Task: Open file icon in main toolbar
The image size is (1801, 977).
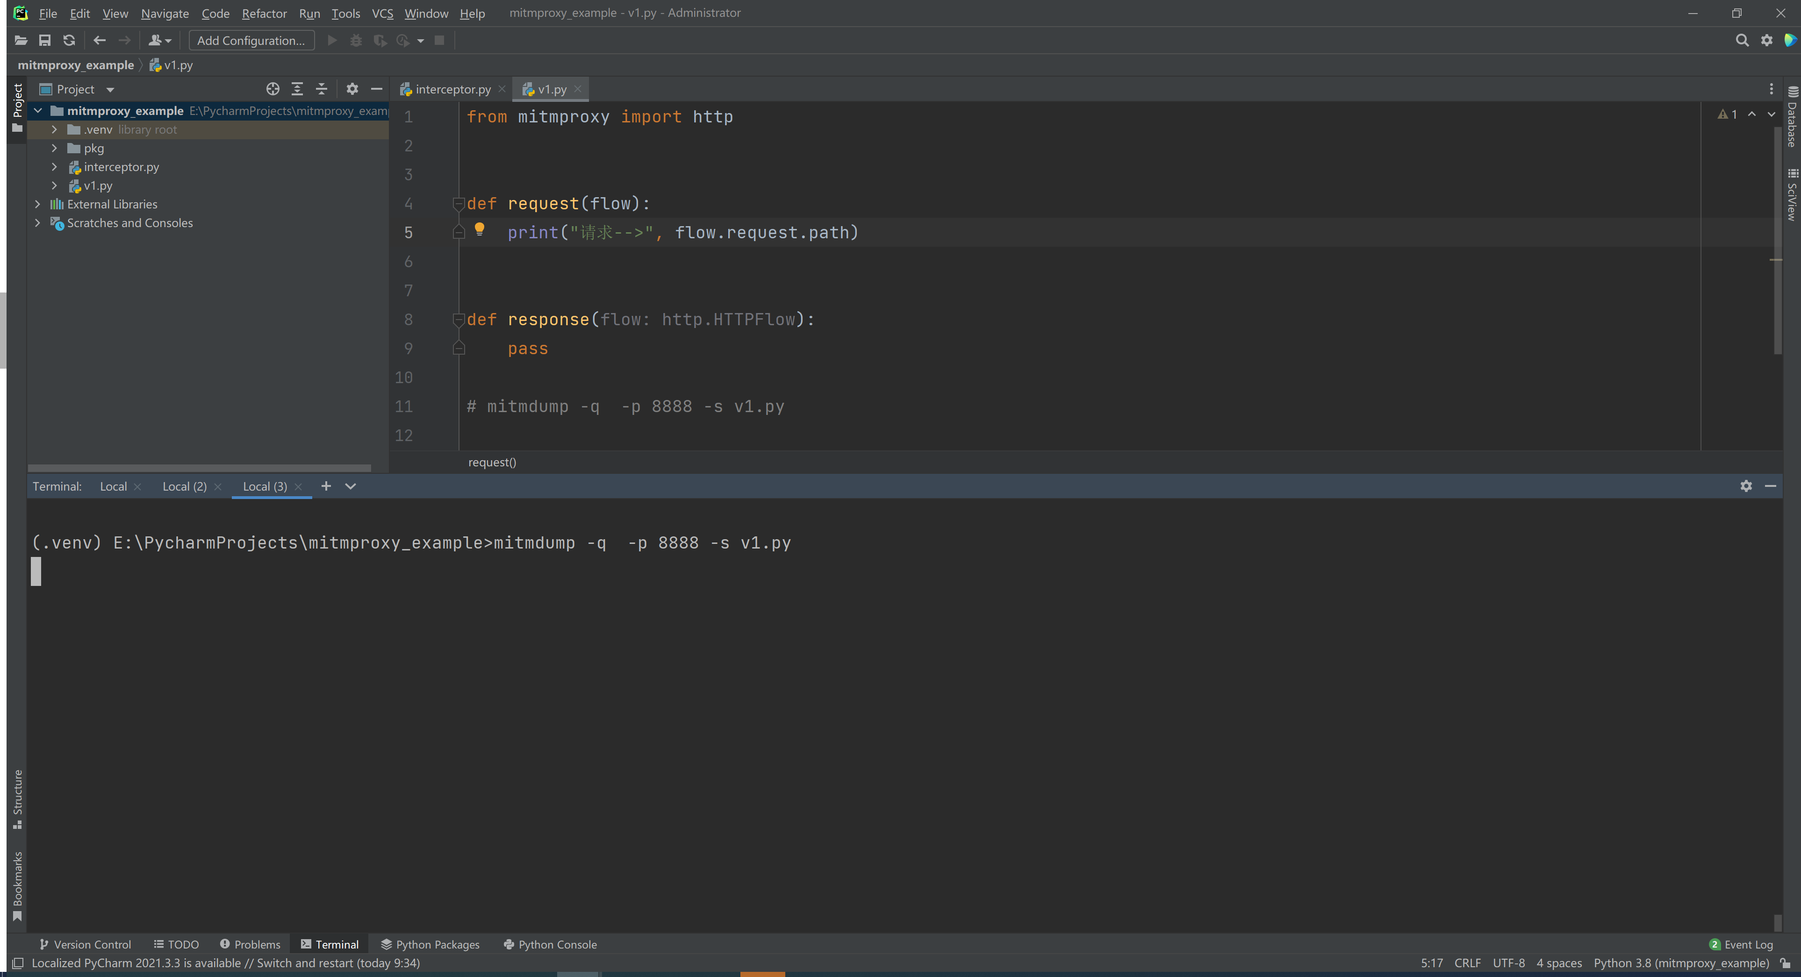Action: point(21,41)
